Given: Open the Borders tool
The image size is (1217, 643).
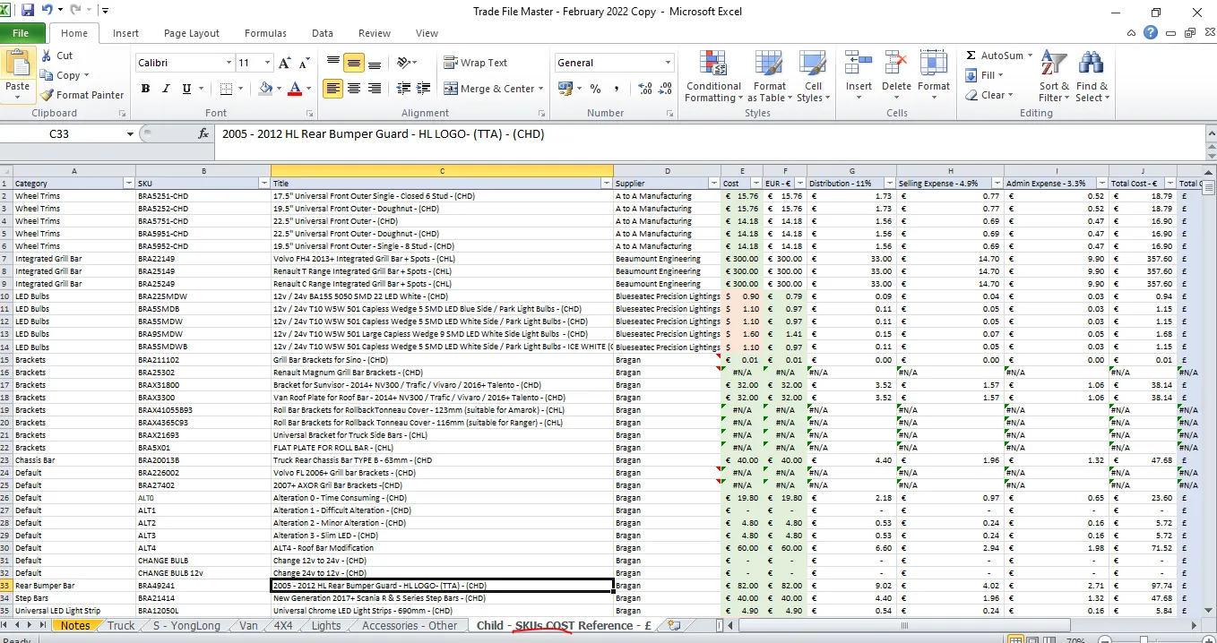Looking at the screenshot, I should point(227,89).
